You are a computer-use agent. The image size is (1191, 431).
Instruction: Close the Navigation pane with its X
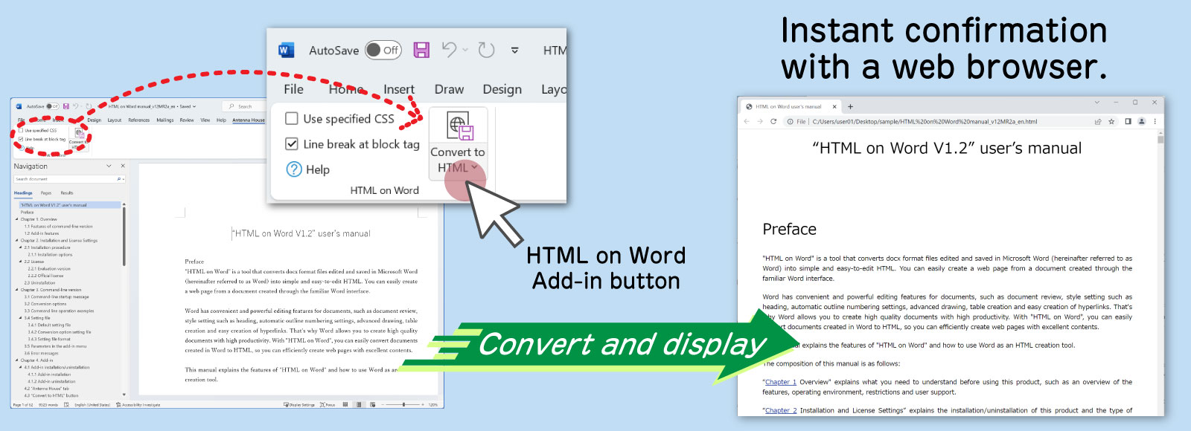point(123,166)
